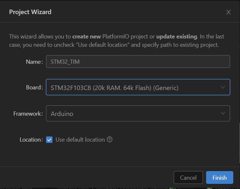Expand the Framework dropdown chevron arrow
The width and height of the screenshot is (240, 189).
pos(223,113)
